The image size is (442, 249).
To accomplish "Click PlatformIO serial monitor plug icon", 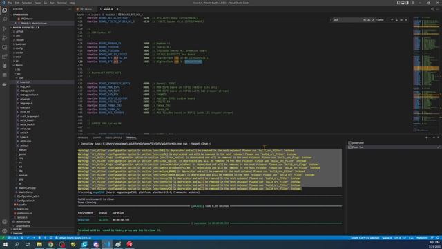I will coord(45,238).
